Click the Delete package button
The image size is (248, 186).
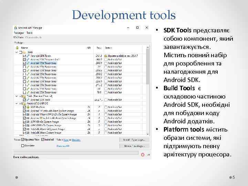pyautogui.click(x=134, y=146)
